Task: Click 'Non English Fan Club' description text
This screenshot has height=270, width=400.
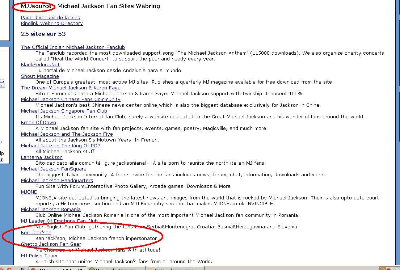Action: pos(166,227)
